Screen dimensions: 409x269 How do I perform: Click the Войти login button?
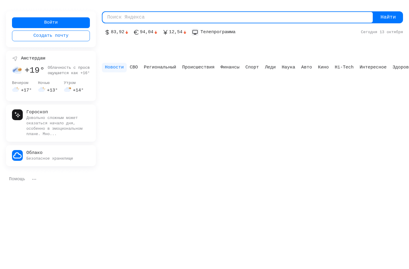(x=51, y=23)
